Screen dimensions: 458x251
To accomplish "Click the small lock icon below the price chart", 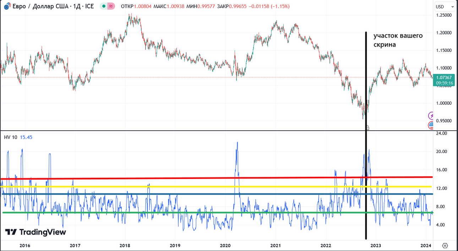I will click(x=368, y=127).
